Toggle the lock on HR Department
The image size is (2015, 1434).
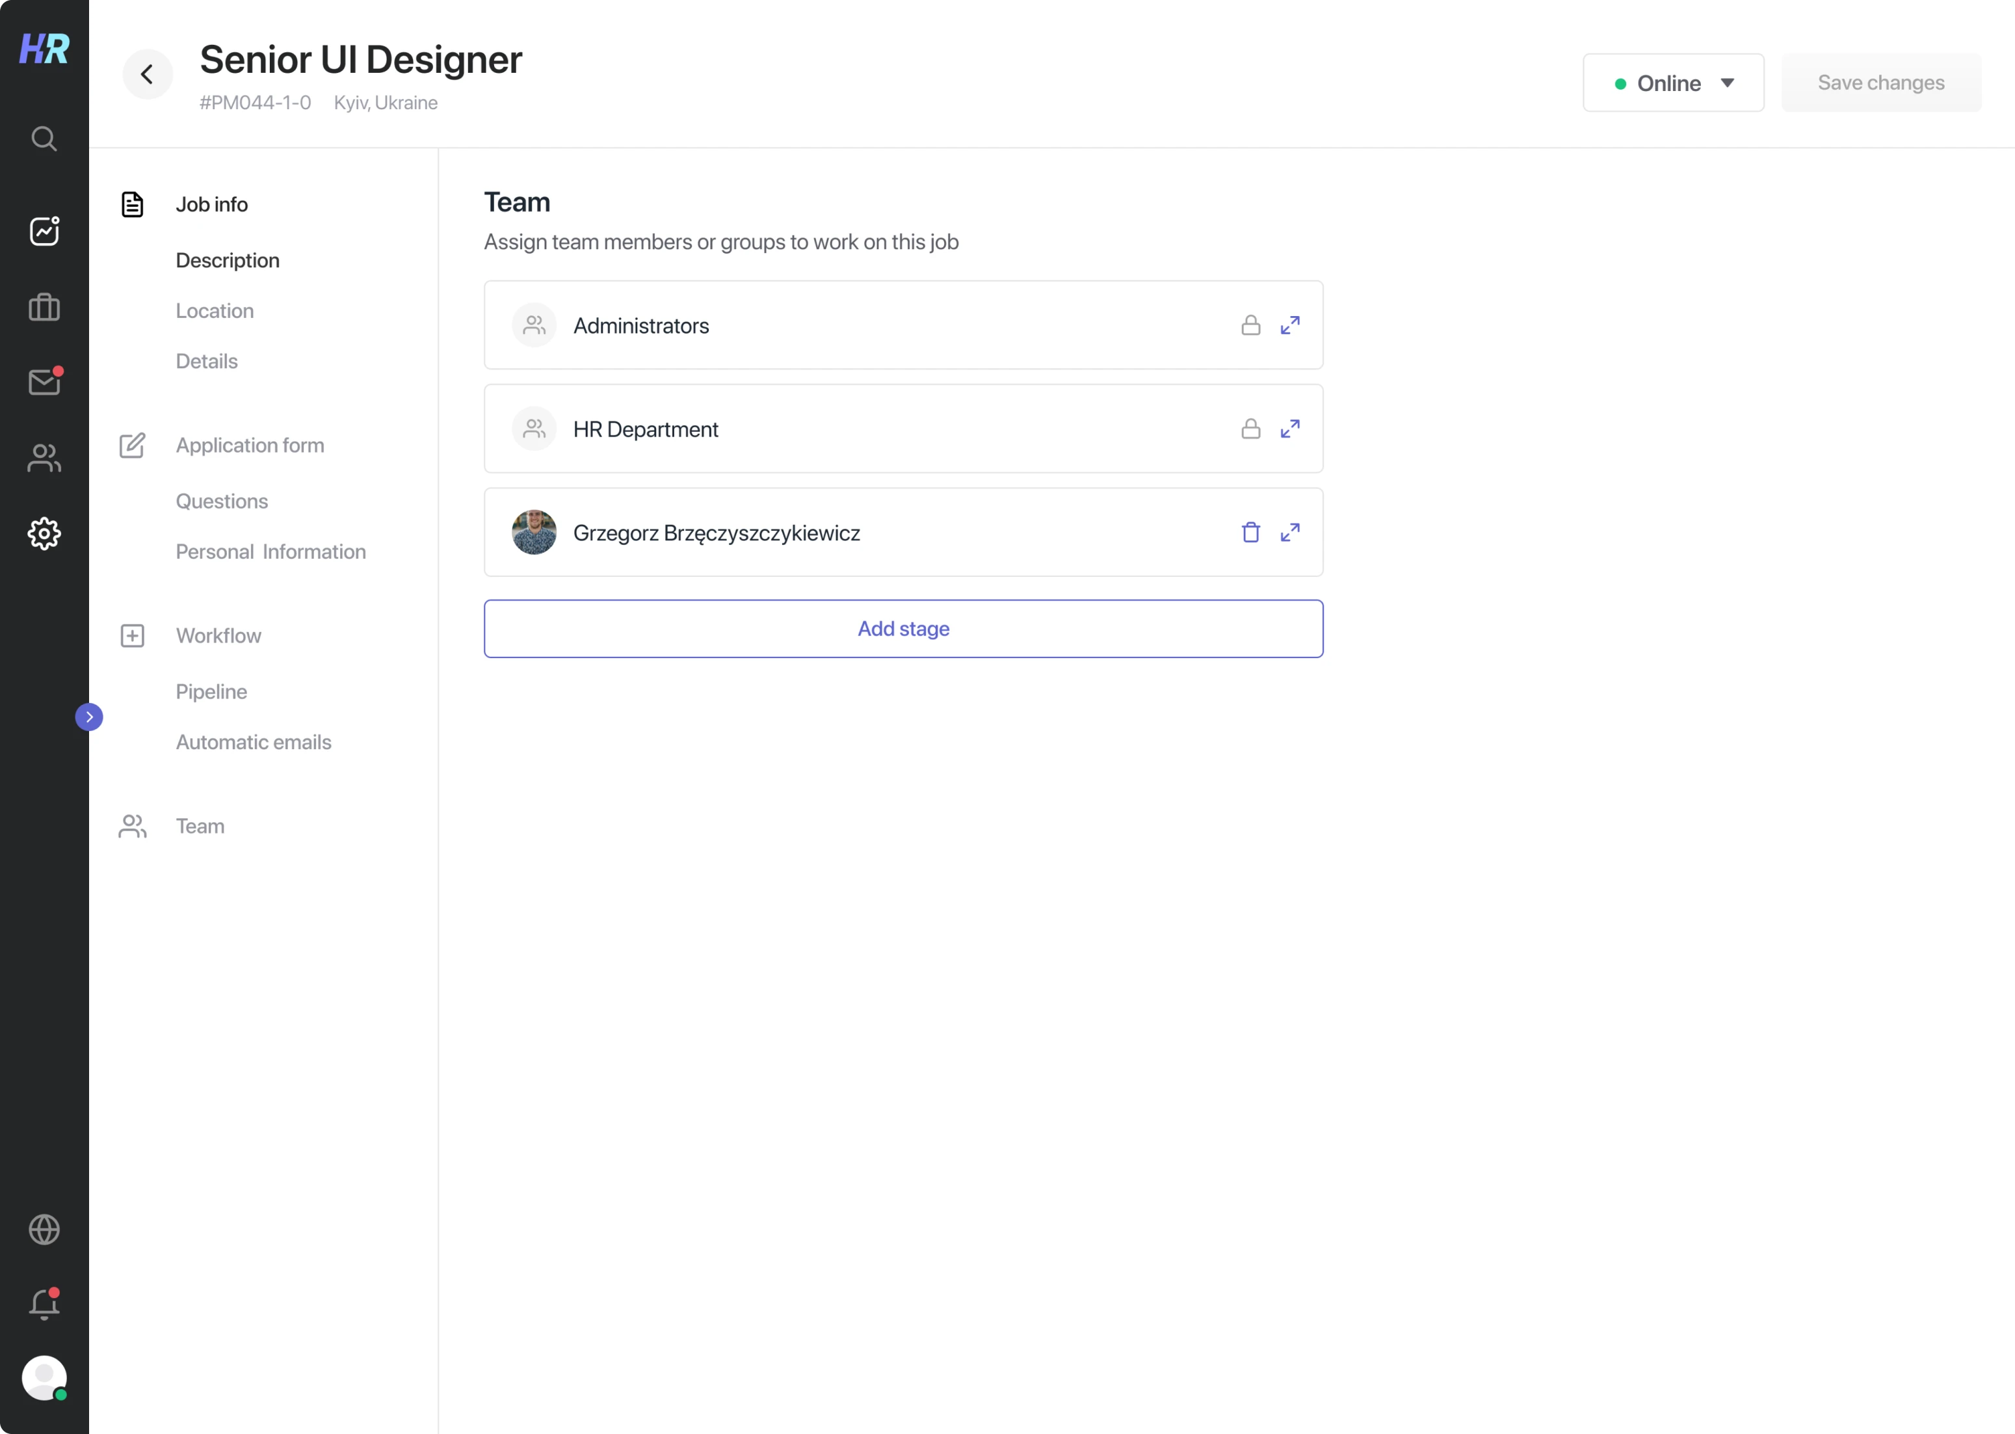1250,429
